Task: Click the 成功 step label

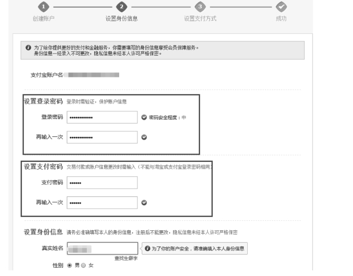Action: [281, 18]
